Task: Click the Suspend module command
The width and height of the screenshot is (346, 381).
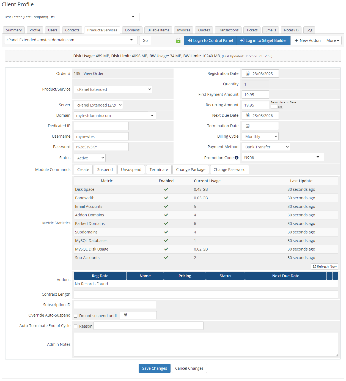Action: click(x=105, y=170)
